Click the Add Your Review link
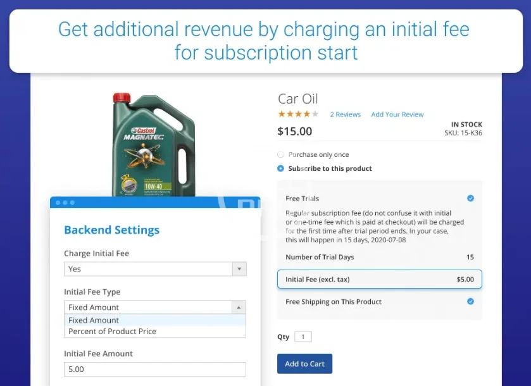531x386 pixels. pos(397,115)
